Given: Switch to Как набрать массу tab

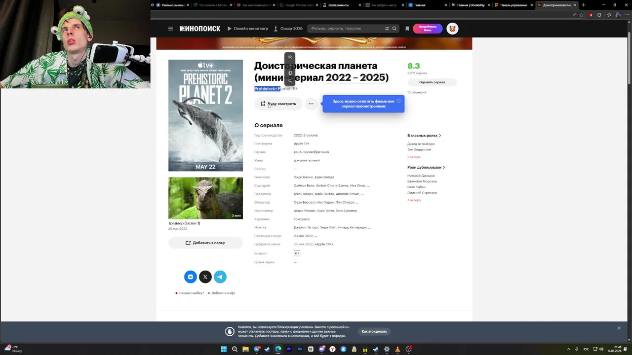Looking at the screenshot, I should [384, 5].
